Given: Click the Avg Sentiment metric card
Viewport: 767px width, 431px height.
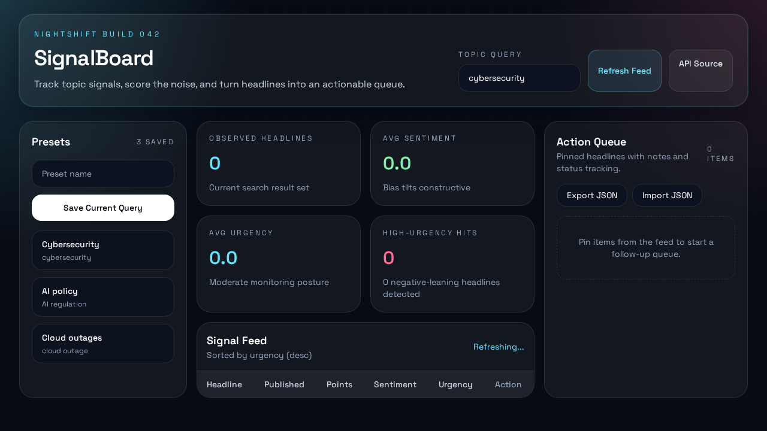Looking at the screenshot, I should pos(452,163).
